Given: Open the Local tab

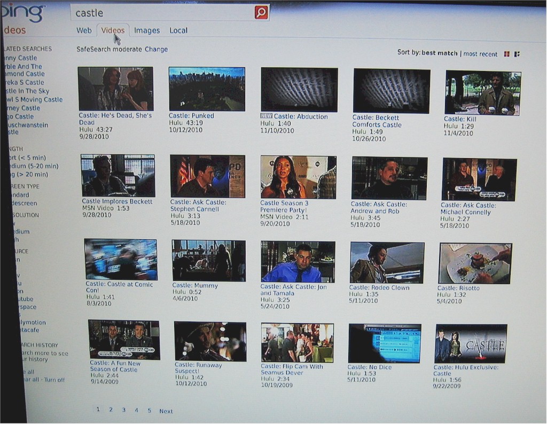Looking at the screenshot, I should [178, 30].
